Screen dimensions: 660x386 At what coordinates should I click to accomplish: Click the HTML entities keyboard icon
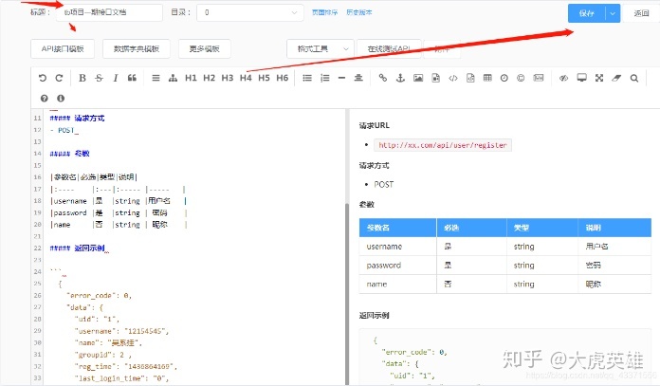pos(539,78)
